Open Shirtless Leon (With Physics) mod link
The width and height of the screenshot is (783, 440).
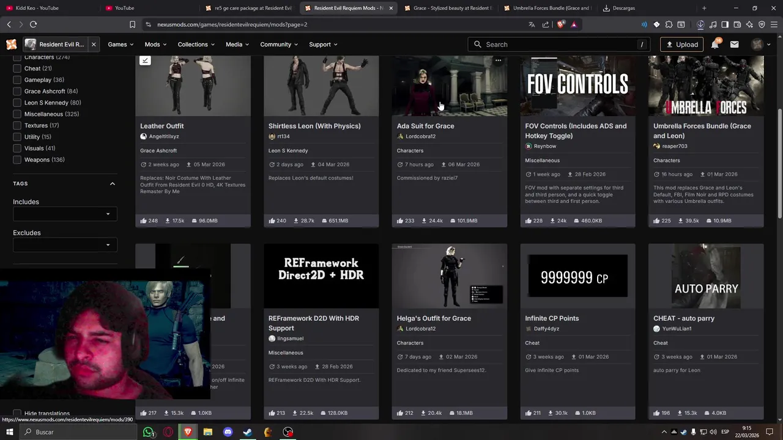[314, 126]
